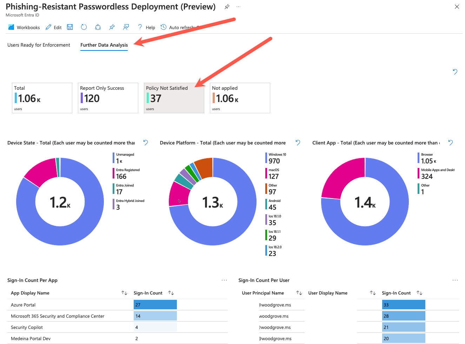This screenshot has height=344, width=465.
Task: Click the feedback person icon in the toolbar
Action: 126,27
